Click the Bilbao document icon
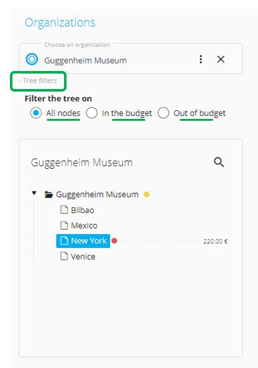Viewport: 258px width, 368px height. tap(64, 210)
